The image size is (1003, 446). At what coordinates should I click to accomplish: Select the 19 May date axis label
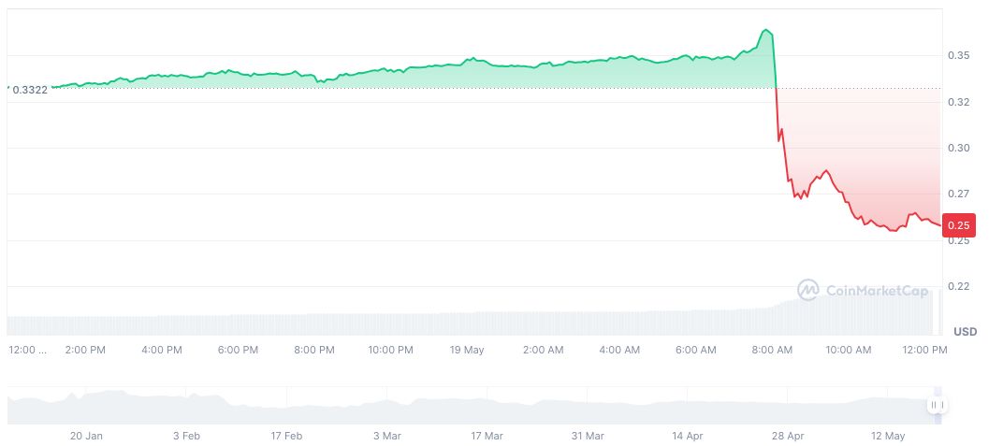[466, 350]
